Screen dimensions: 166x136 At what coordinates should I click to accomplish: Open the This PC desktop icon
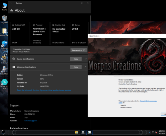tap(4, 7)
